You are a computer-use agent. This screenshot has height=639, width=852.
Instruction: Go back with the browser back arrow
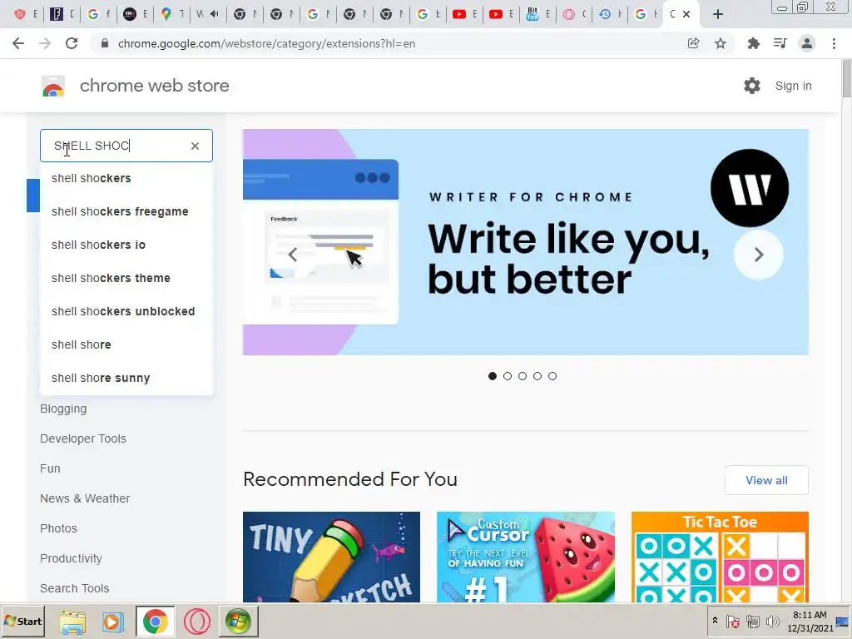[18, 43]
